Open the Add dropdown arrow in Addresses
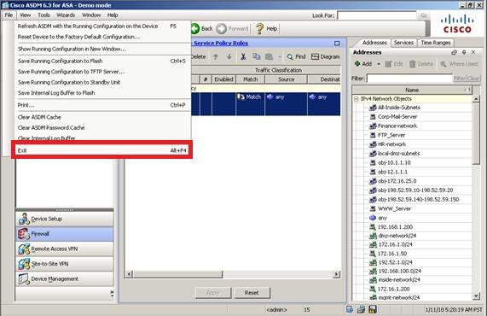Viewport: 487px width, 316px height. pyautogui.click(x=379, y=64)
